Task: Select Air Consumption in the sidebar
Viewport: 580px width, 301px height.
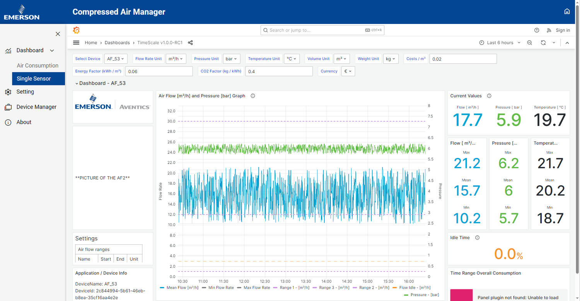Action: 38,66
